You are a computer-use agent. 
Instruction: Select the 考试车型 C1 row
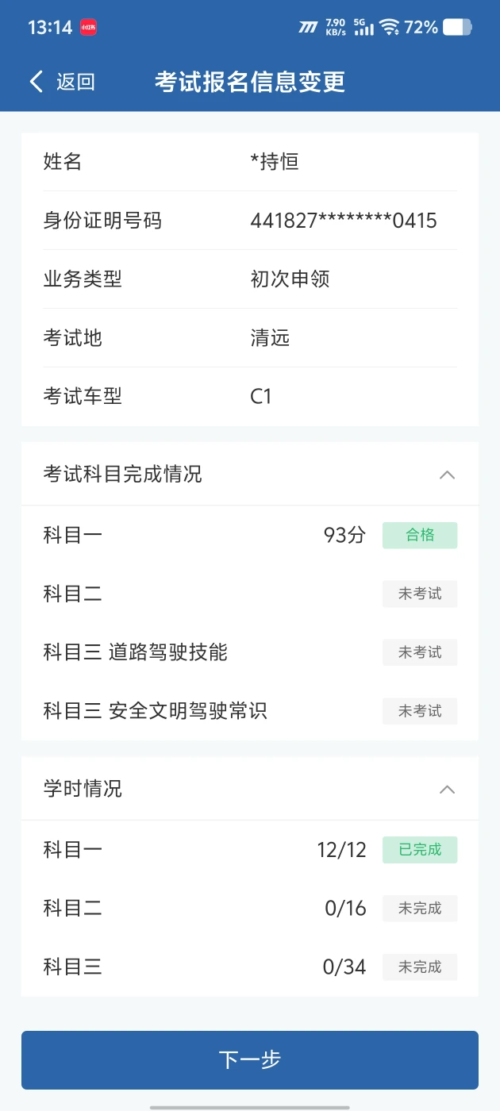(250, 397)
